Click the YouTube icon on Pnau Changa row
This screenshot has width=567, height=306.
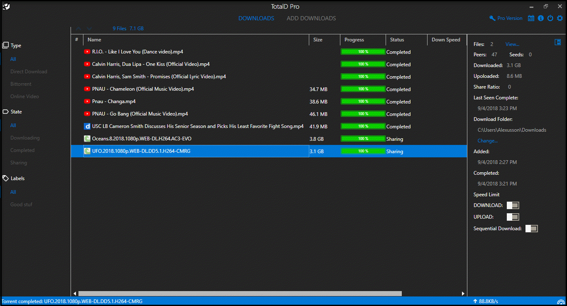click(87, 101)
